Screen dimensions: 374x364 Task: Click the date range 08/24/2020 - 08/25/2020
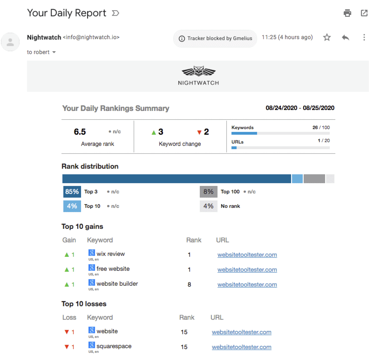pyautogui.click(x=300, y=108)
